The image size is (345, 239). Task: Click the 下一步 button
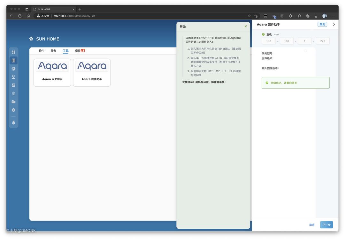pos(326,225)
